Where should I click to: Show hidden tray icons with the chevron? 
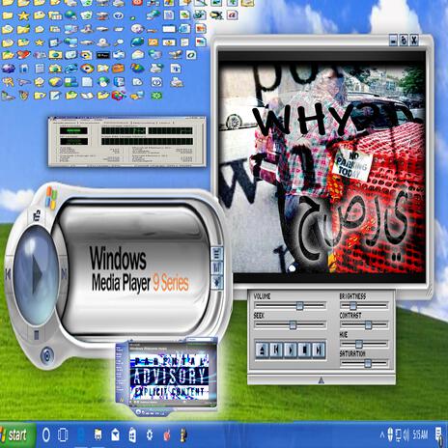point(382,435)
